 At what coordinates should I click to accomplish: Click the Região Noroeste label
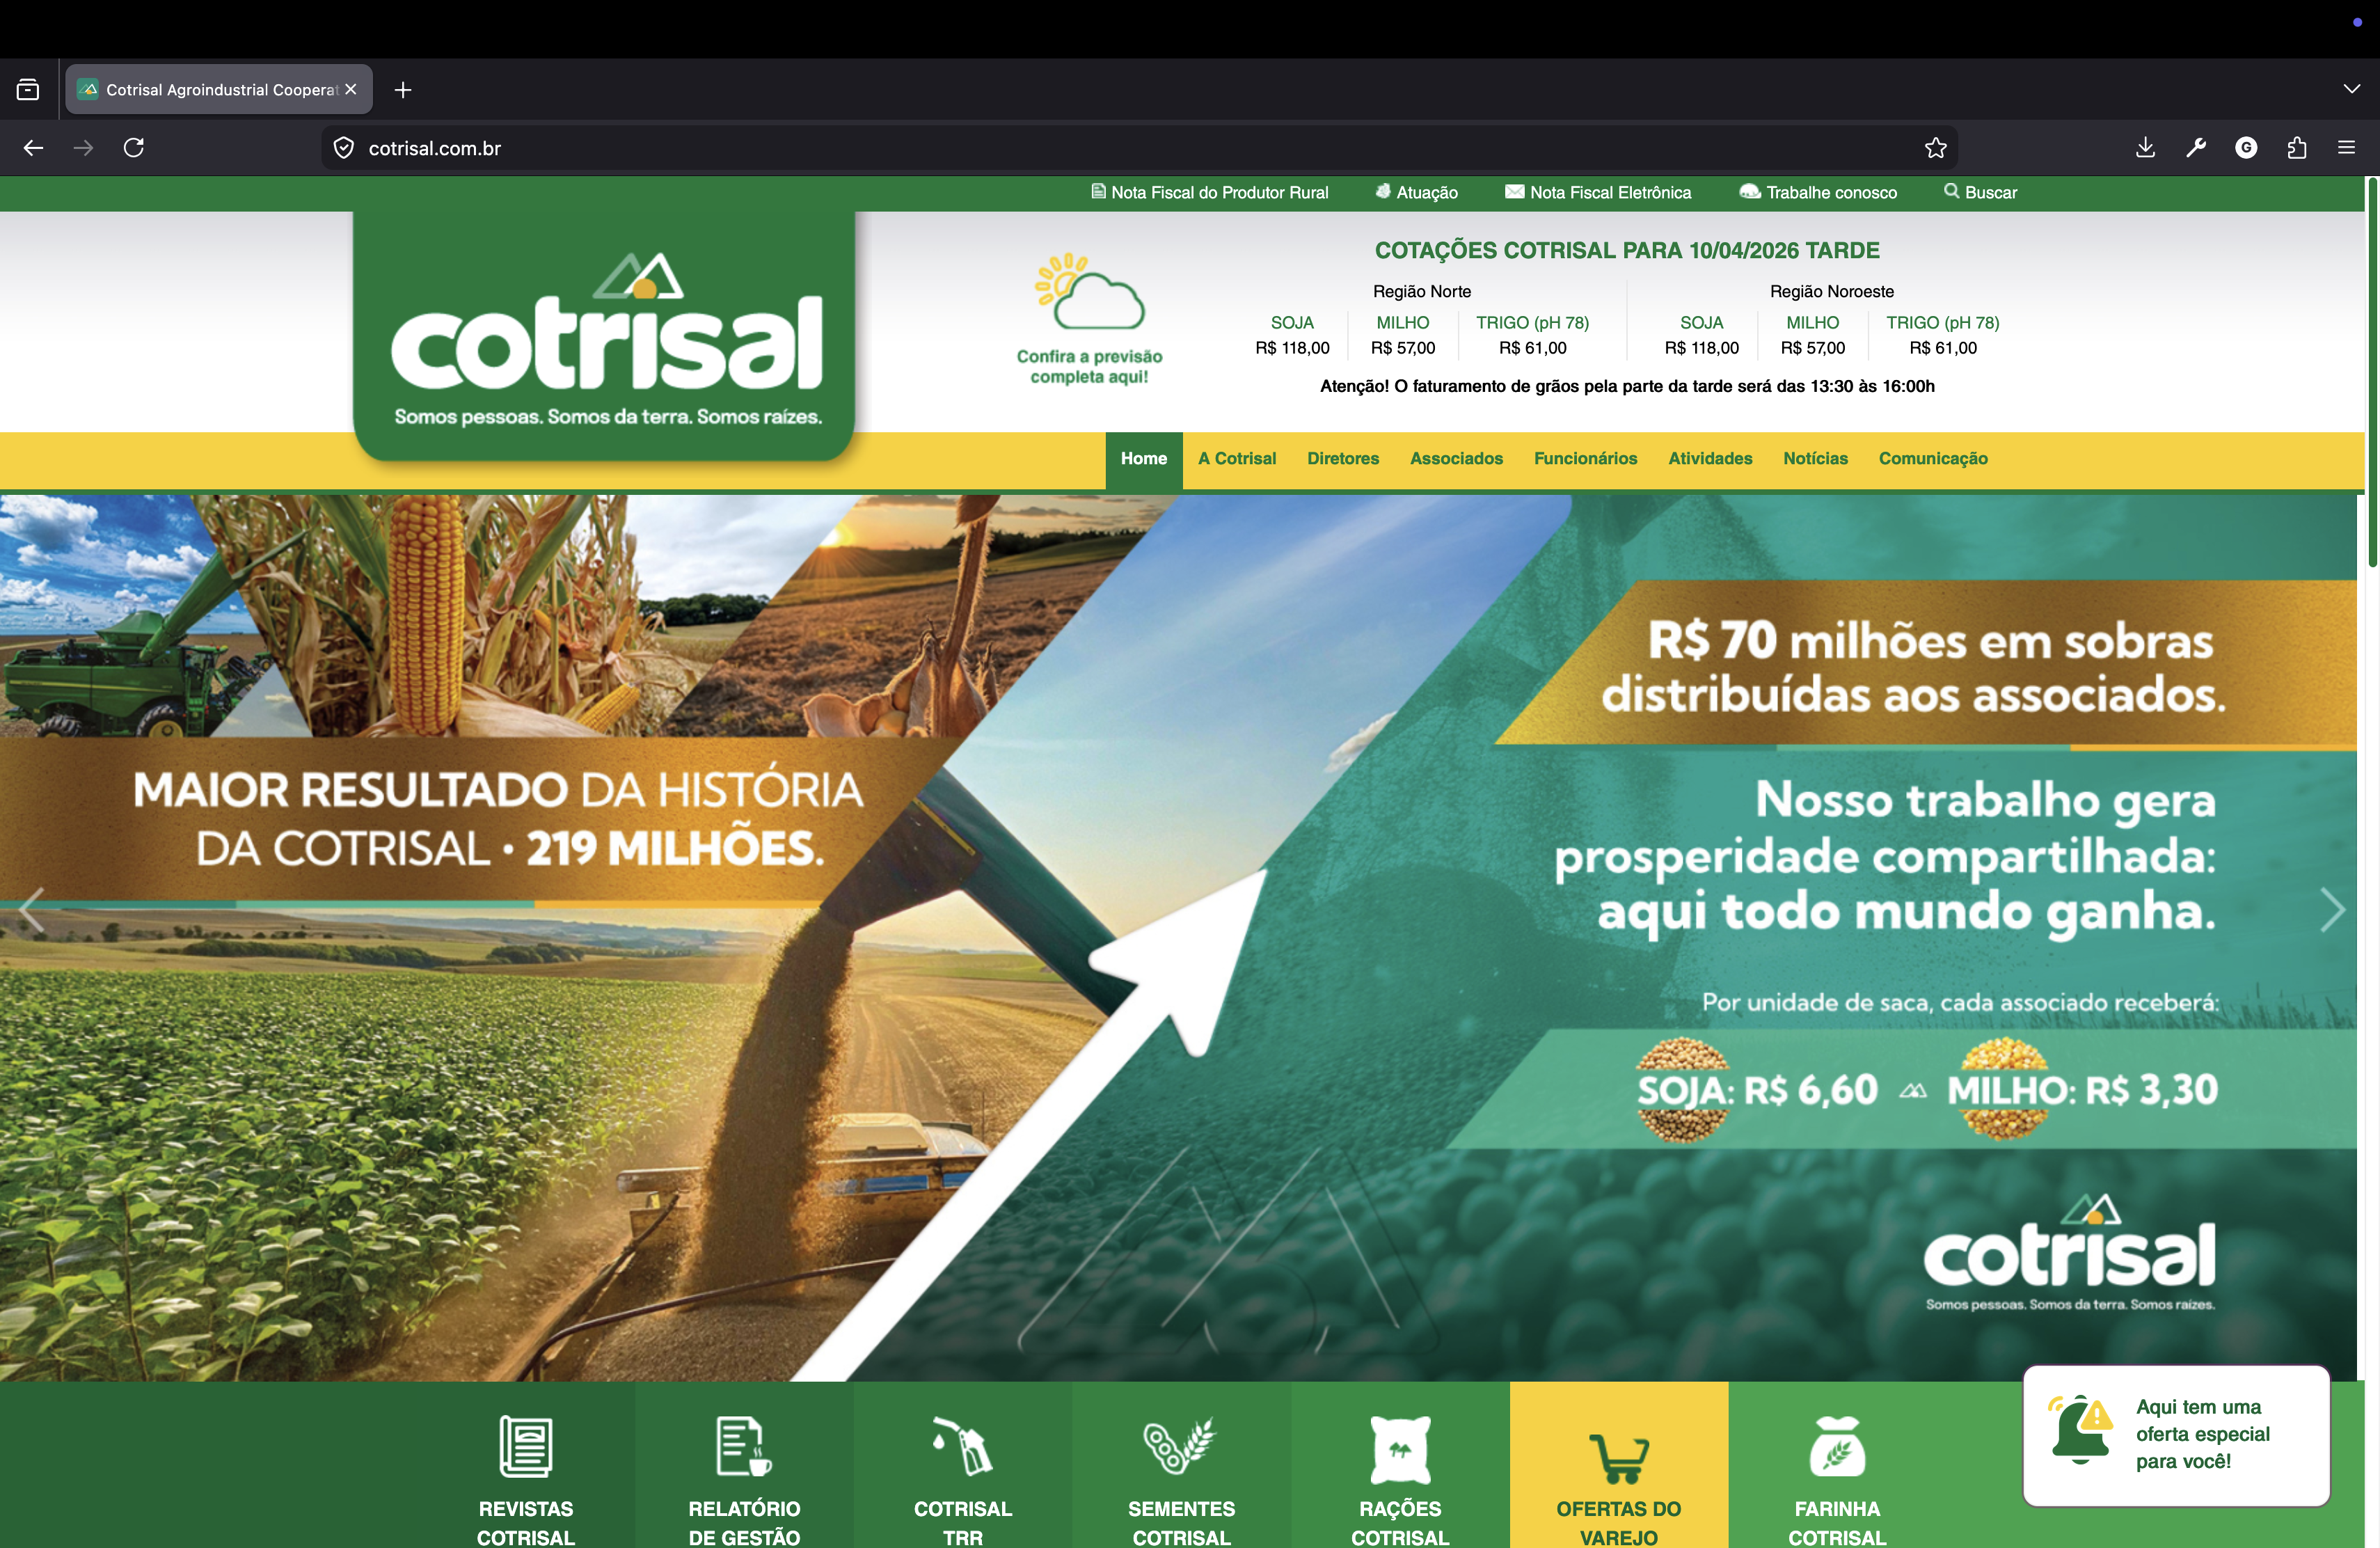(x=1831, y=291)
